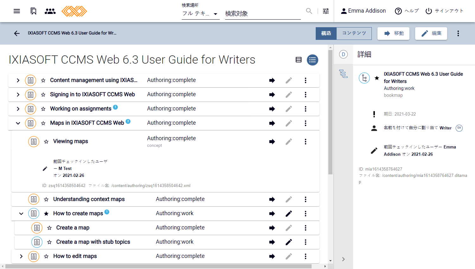Open the team people icon
The height and width of the screenshot is (269, 475).
[x=50, y=11]
